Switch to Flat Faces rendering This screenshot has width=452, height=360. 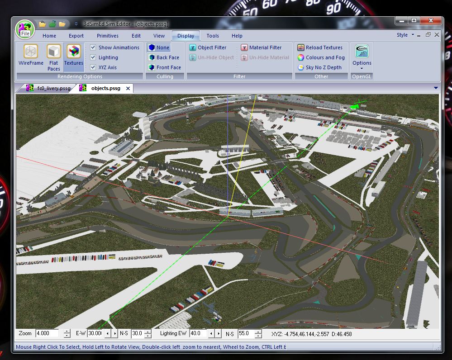point(54,57)
